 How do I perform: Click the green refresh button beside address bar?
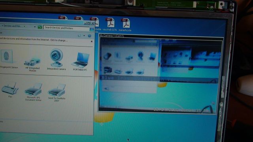click(40, 27)
